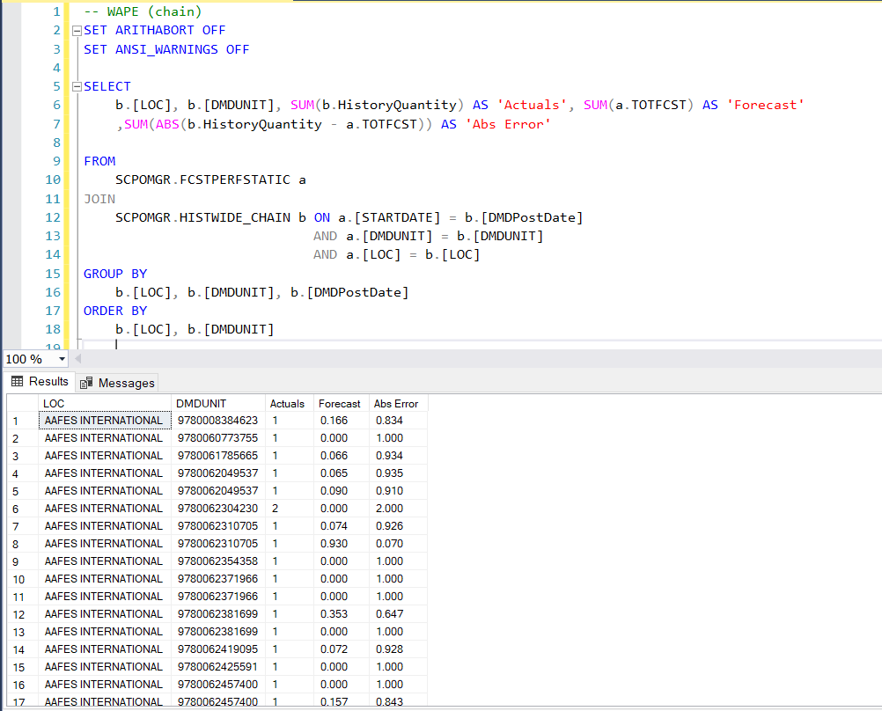The width and height of the screenshot is (882, 711).
Task: Click Forecast value 0.166
Action: pos(342,421)
